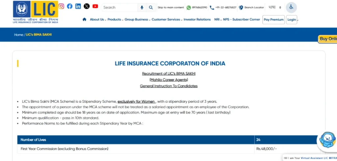This screenshot has width=337, height=161.
Task: Open the accessibility wheelchair icon
Action: 291,8
